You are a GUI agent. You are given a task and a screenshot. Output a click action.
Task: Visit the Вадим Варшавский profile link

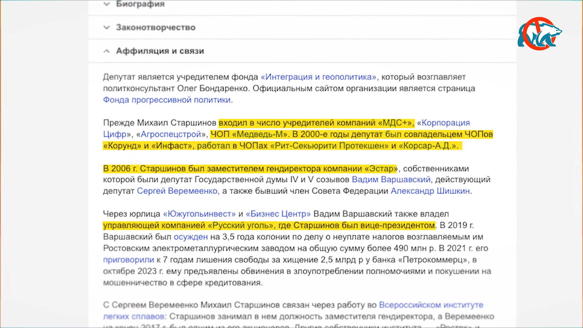[391, 179]
